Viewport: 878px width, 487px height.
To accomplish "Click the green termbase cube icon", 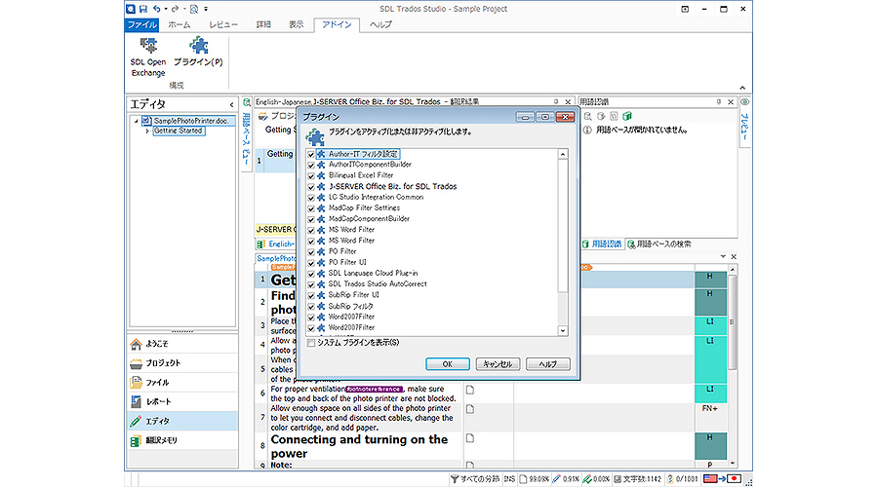I will [x=627, y=116].
